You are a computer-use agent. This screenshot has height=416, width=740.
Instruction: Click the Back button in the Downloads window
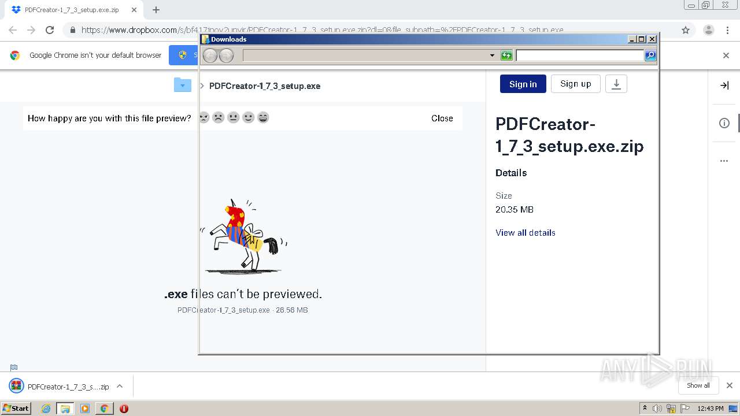(210, 55)
